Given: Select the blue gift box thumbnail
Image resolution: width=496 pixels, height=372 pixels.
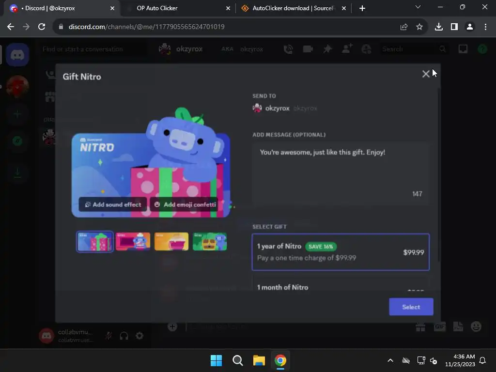Looking at the screenshot, I should pos(95,241).
